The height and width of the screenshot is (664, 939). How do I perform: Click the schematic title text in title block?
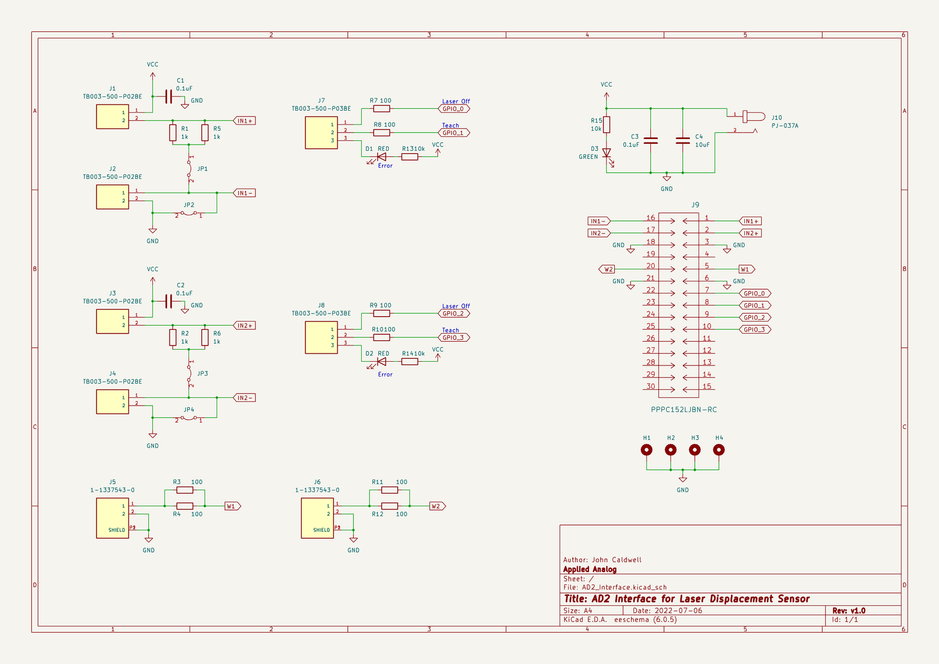pyautogui.click(x=686, y=598)
